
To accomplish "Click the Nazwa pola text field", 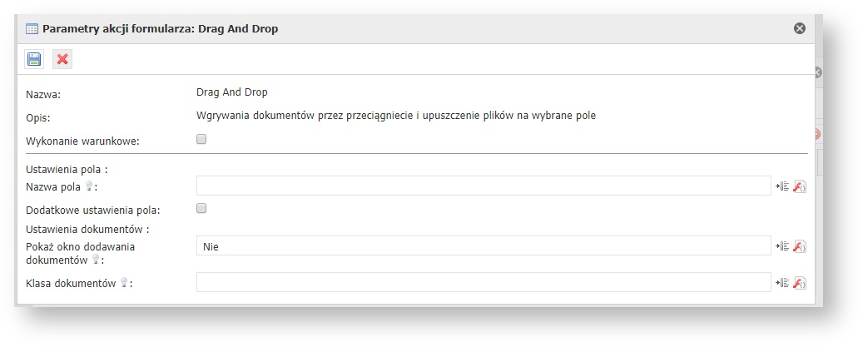I will click(483, 186).
